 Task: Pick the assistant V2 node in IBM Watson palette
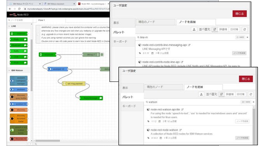(19, 104)
